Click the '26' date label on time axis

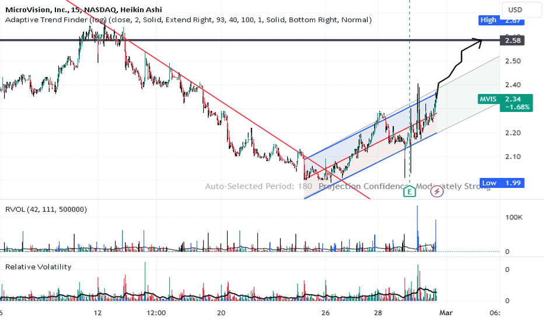coord(325,313)
